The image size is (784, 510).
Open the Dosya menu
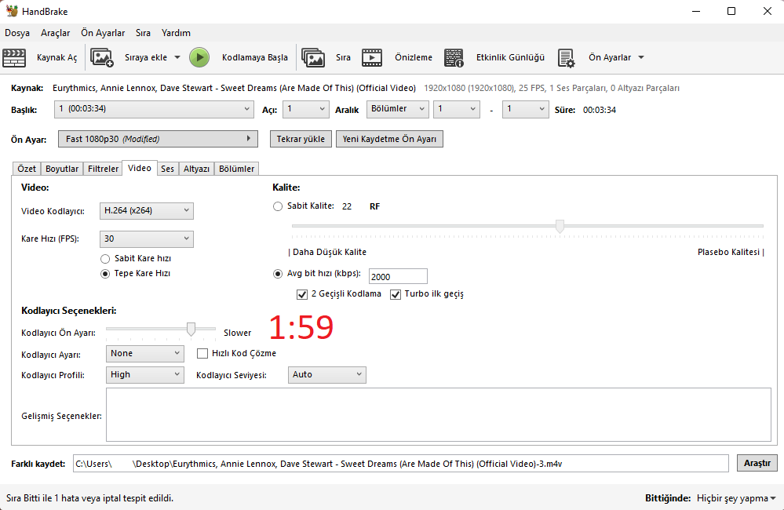click(x=17, y=33)
